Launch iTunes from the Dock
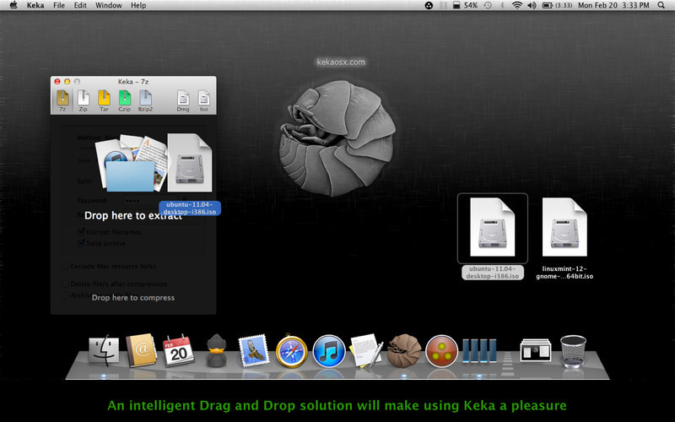675x422 pixels. (327, 350)
